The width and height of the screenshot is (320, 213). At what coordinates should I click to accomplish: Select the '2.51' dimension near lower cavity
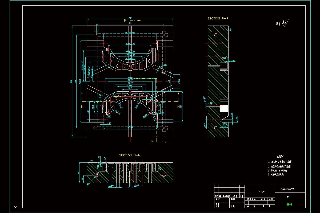pos(109,123)
